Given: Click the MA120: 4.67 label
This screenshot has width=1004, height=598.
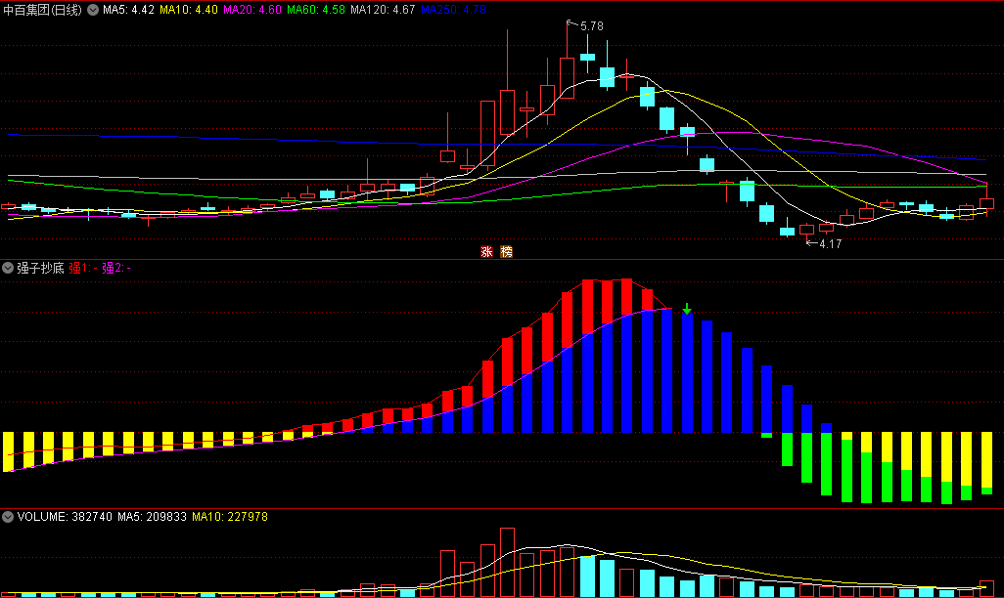Looking at the screenshot, I should [383, 10].
